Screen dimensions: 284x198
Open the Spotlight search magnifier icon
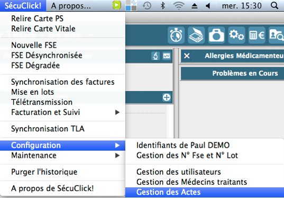274,6
